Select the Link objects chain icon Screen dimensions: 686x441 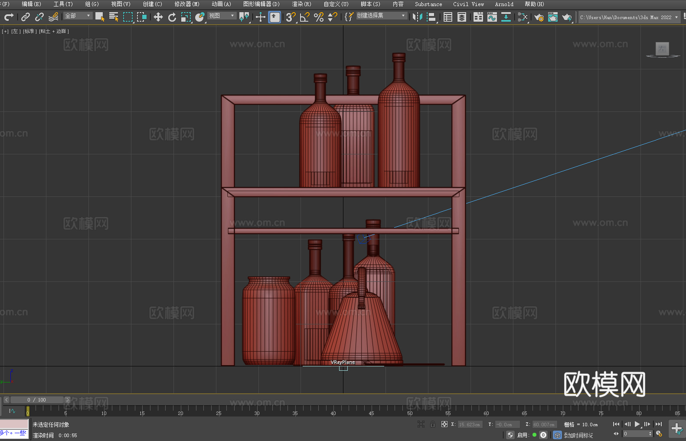click(26, 17)
